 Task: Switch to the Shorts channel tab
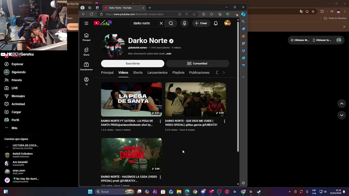(x=138, y=73)
